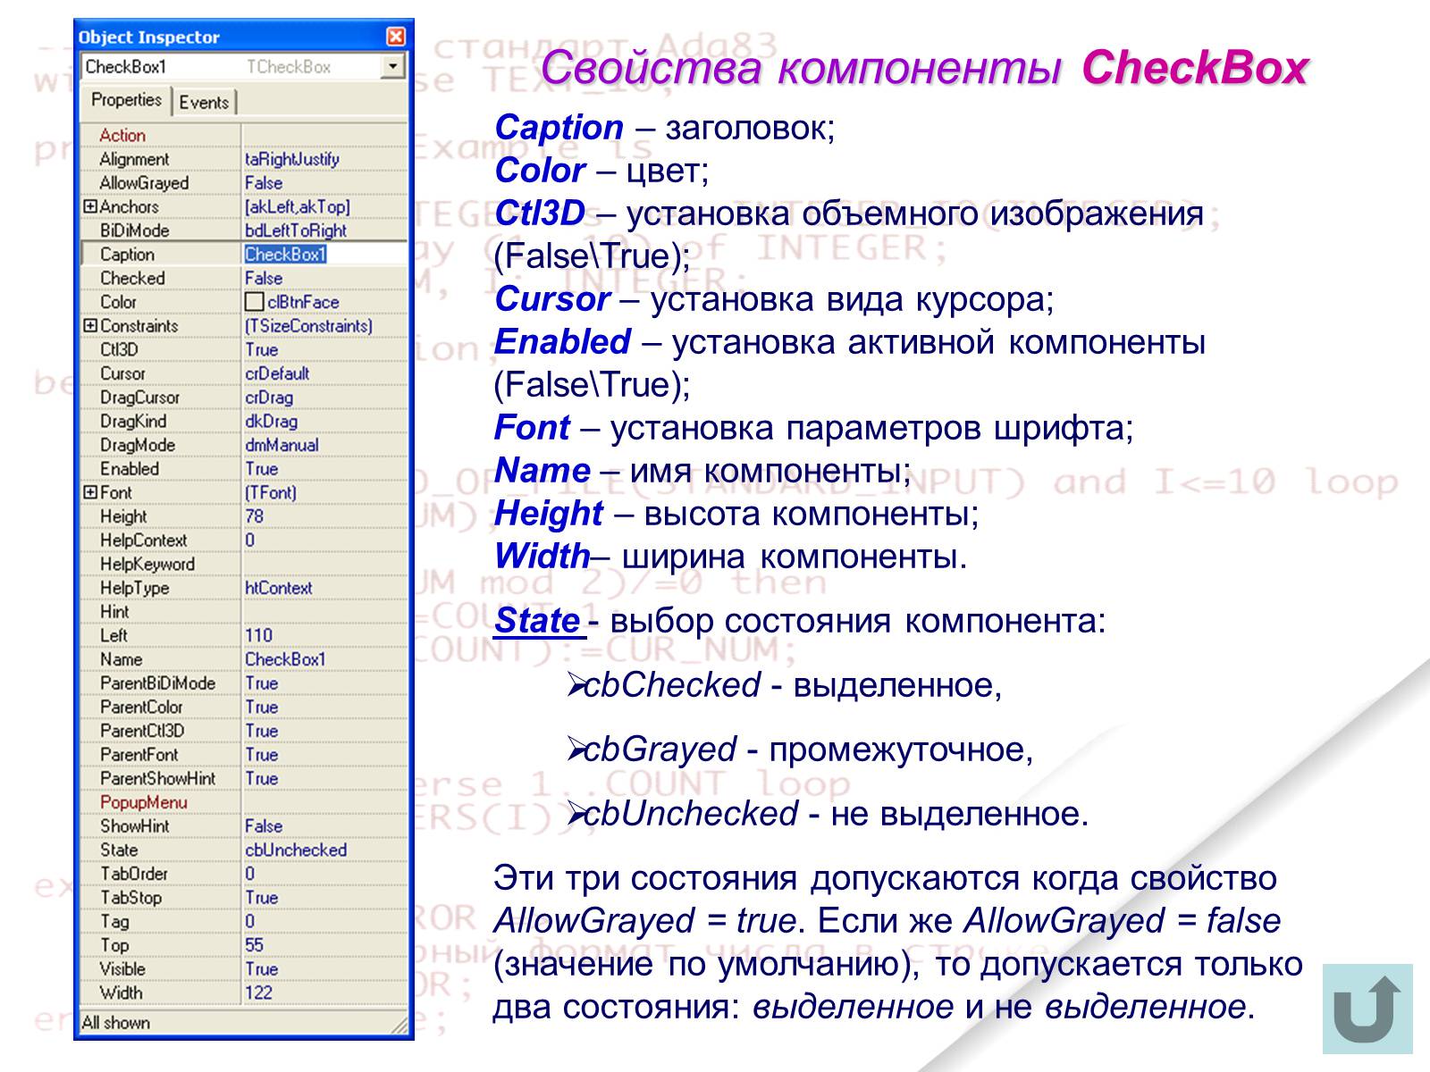This screenshot has width=1430, height=1072.
Task: Select the ParentFont property row
Action: pos(243,755)
